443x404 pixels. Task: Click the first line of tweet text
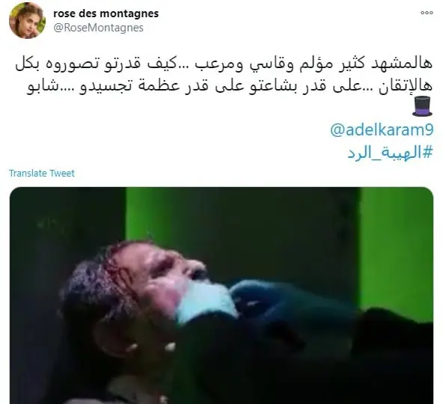click(224, 64)
